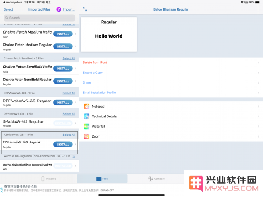Tap INSTALLED badge for WenYue XinQingNianTi
The width and height of the screenshot is (263, 197).
click(x=63, y=166)
